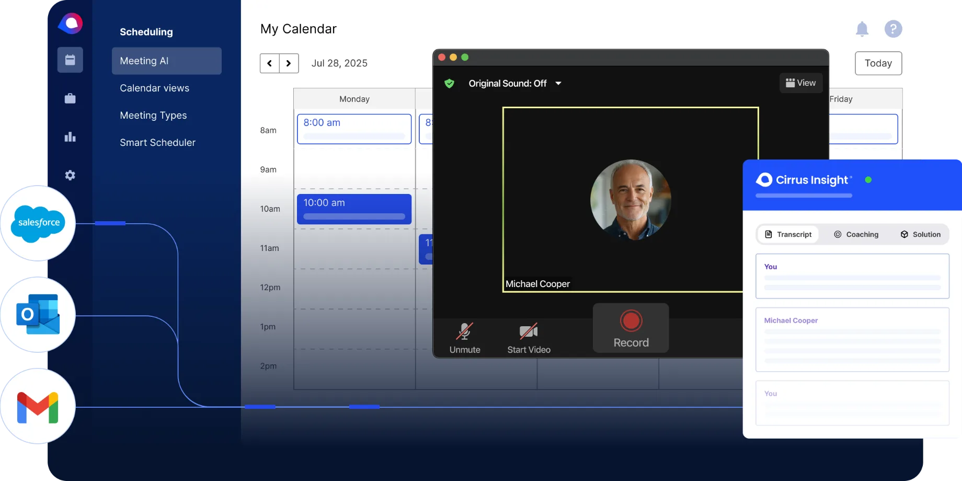
Task: Start Video in the meeting window
Action: [x=529, y=338]
